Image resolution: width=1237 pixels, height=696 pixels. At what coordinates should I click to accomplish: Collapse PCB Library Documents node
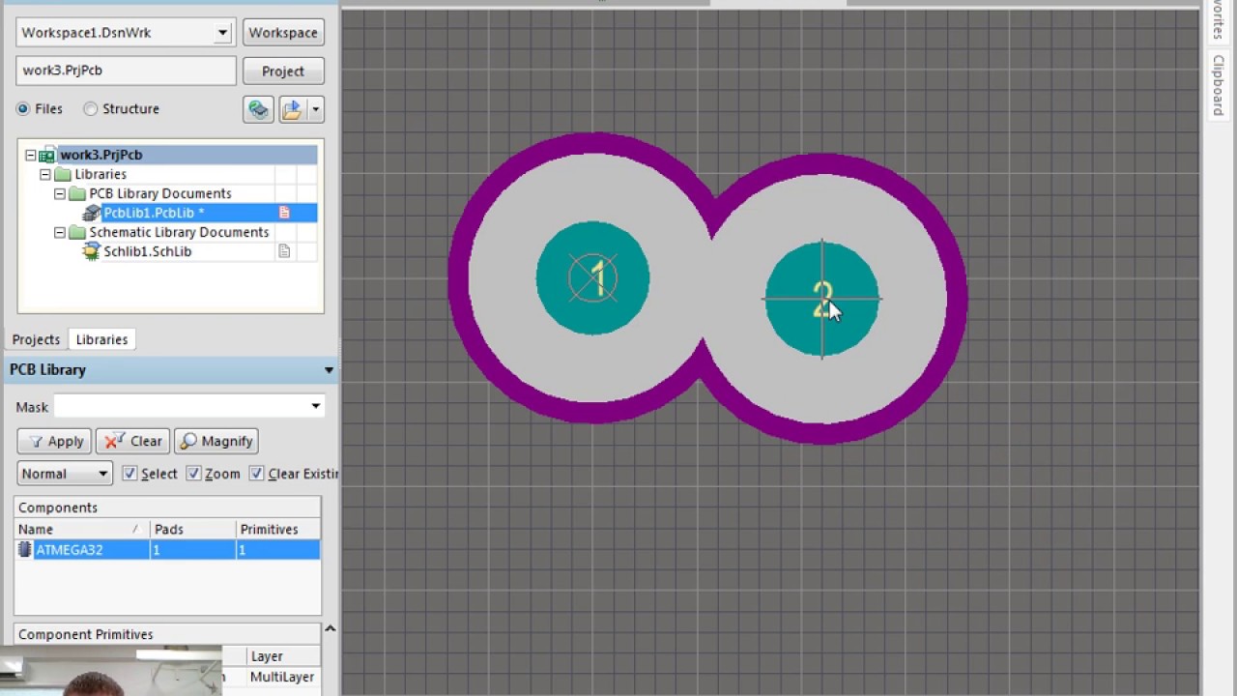[59, 193]
